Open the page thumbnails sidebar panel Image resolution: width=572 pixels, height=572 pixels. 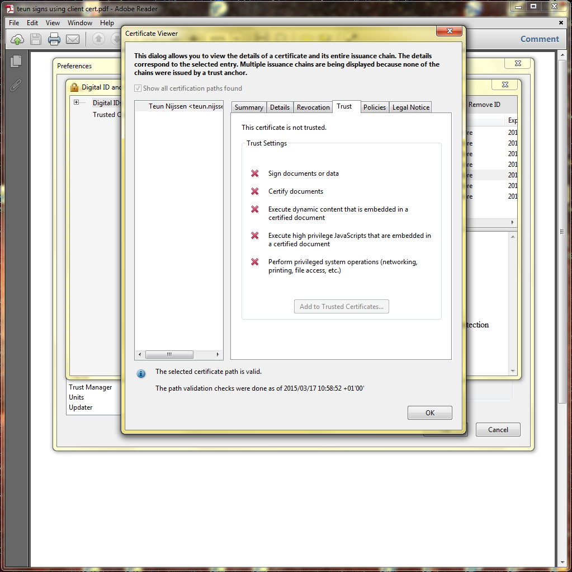[16, 62]
